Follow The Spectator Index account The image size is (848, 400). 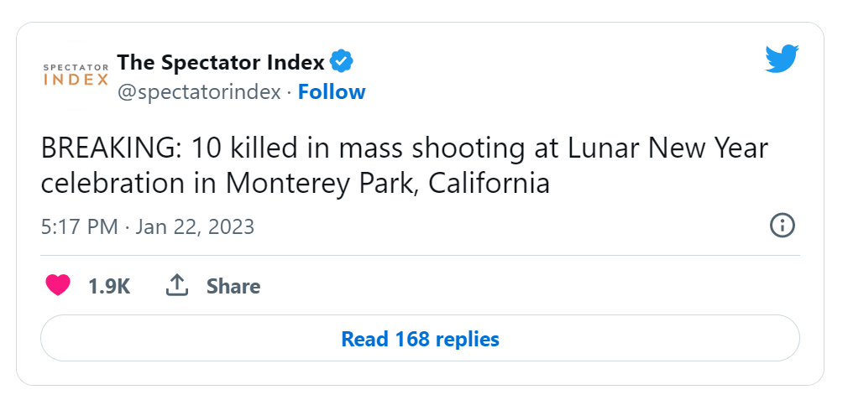[332, 91]
